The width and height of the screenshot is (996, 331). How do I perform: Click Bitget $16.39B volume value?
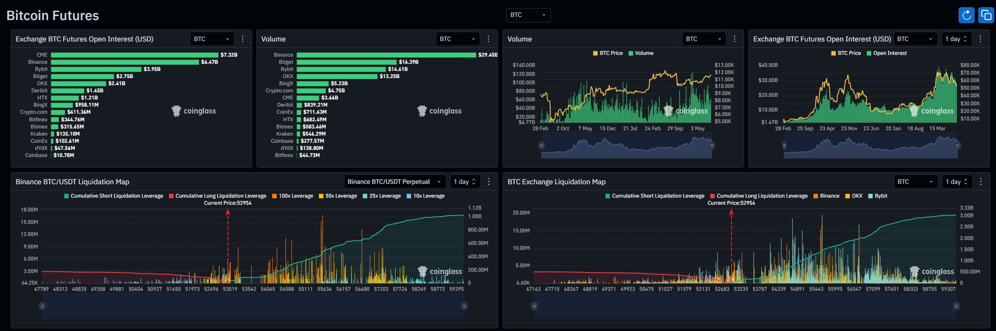pyautogui.click(x=409, y=62)
